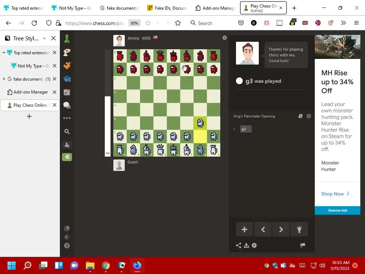
Task: Open Windows taskbar search
Action: (27, 265)
